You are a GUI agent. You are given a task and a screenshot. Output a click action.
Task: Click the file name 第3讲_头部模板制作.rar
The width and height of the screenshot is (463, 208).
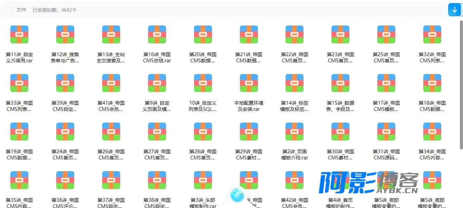[x=203, y=203]
